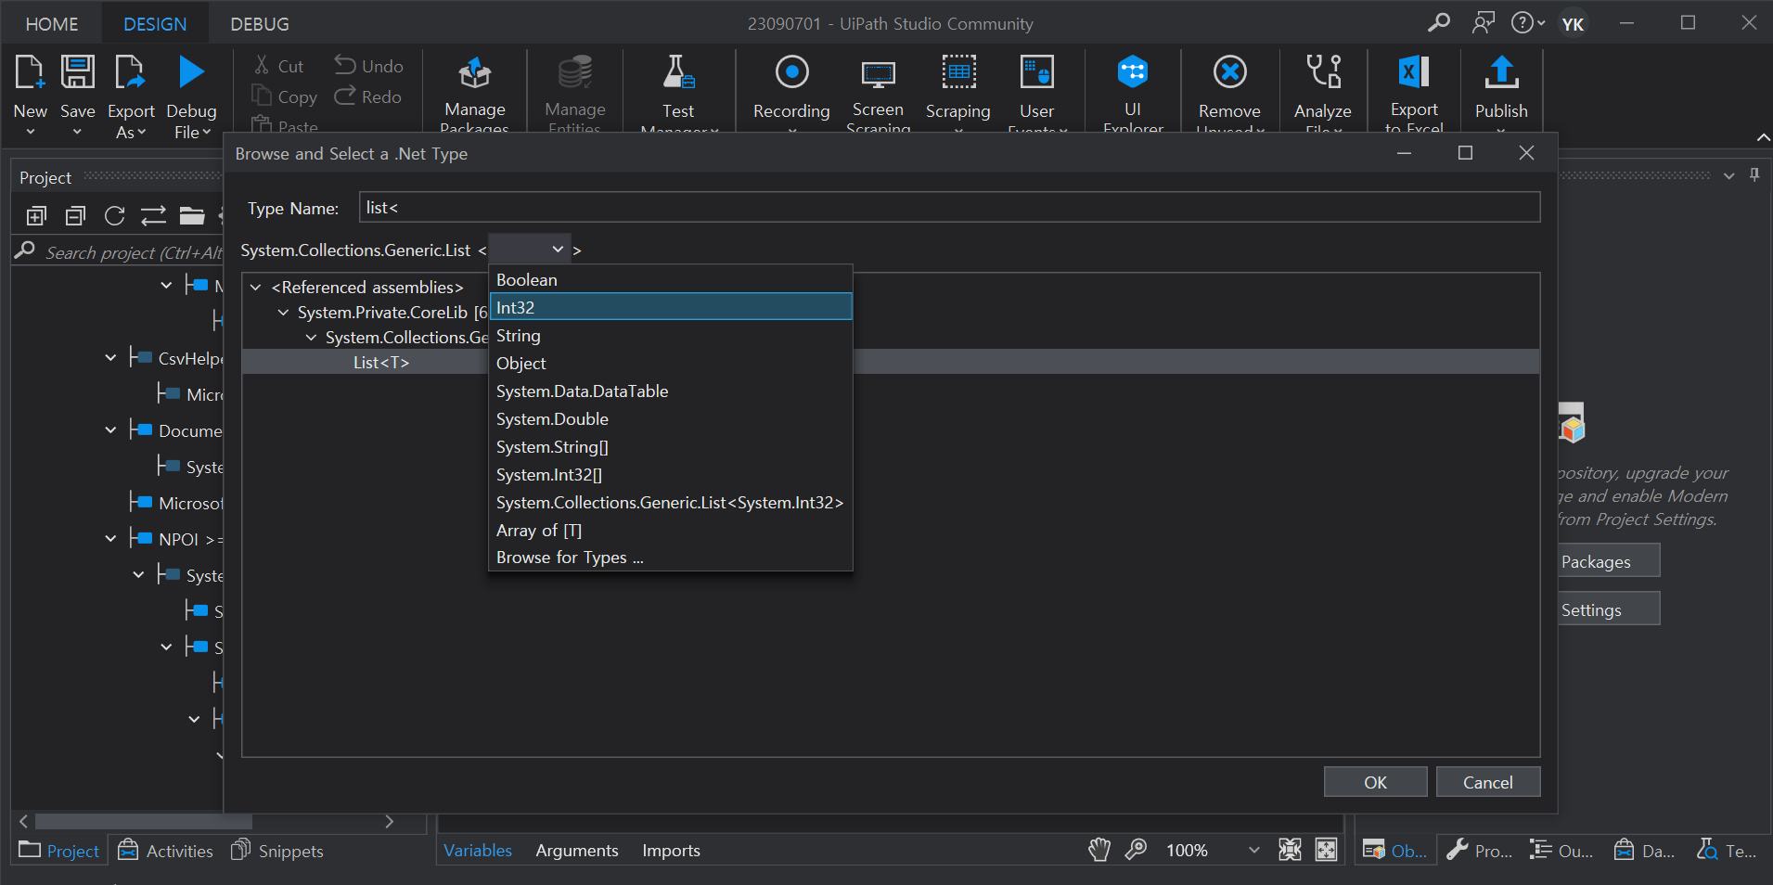The height and width of the screenshot is (885, 1773).
Task: Run Debug File
Action: (x=191, y=96)
